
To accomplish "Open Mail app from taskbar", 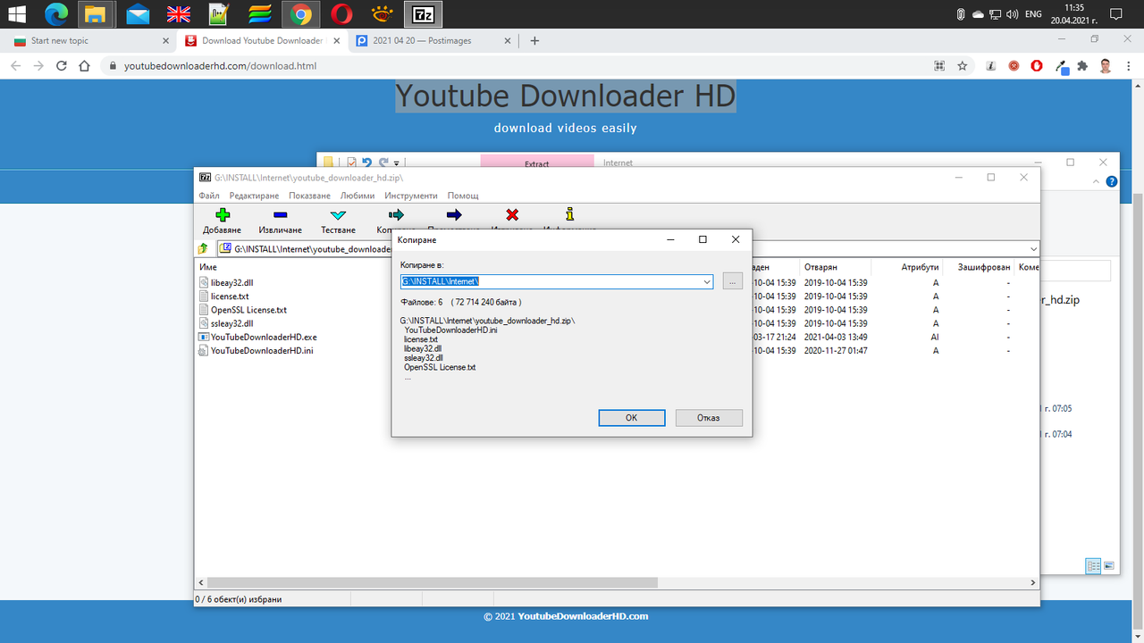I will point(138,14).
